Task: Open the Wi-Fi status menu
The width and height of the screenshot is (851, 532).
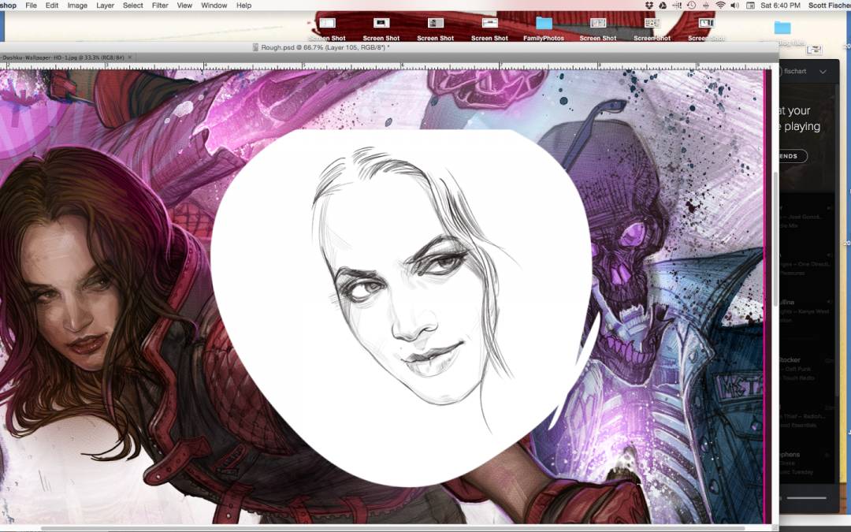Action: 720,6
